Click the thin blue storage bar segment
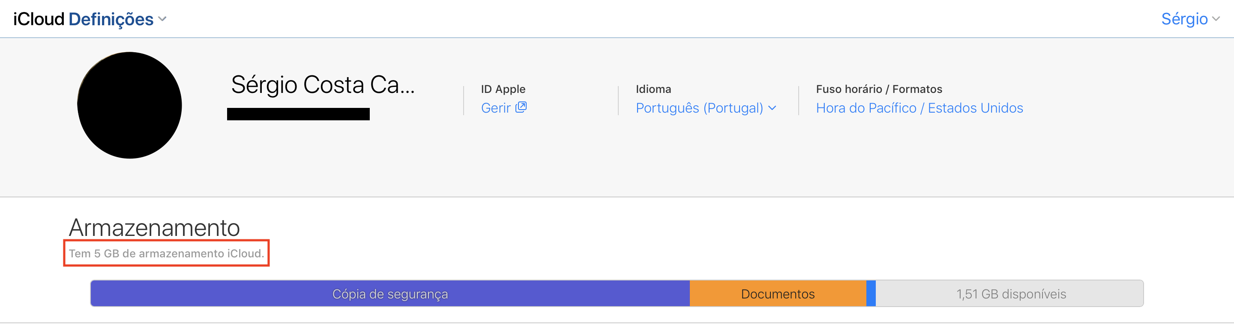This screenshot has height=325, width=1234. [x=871, y=293]
